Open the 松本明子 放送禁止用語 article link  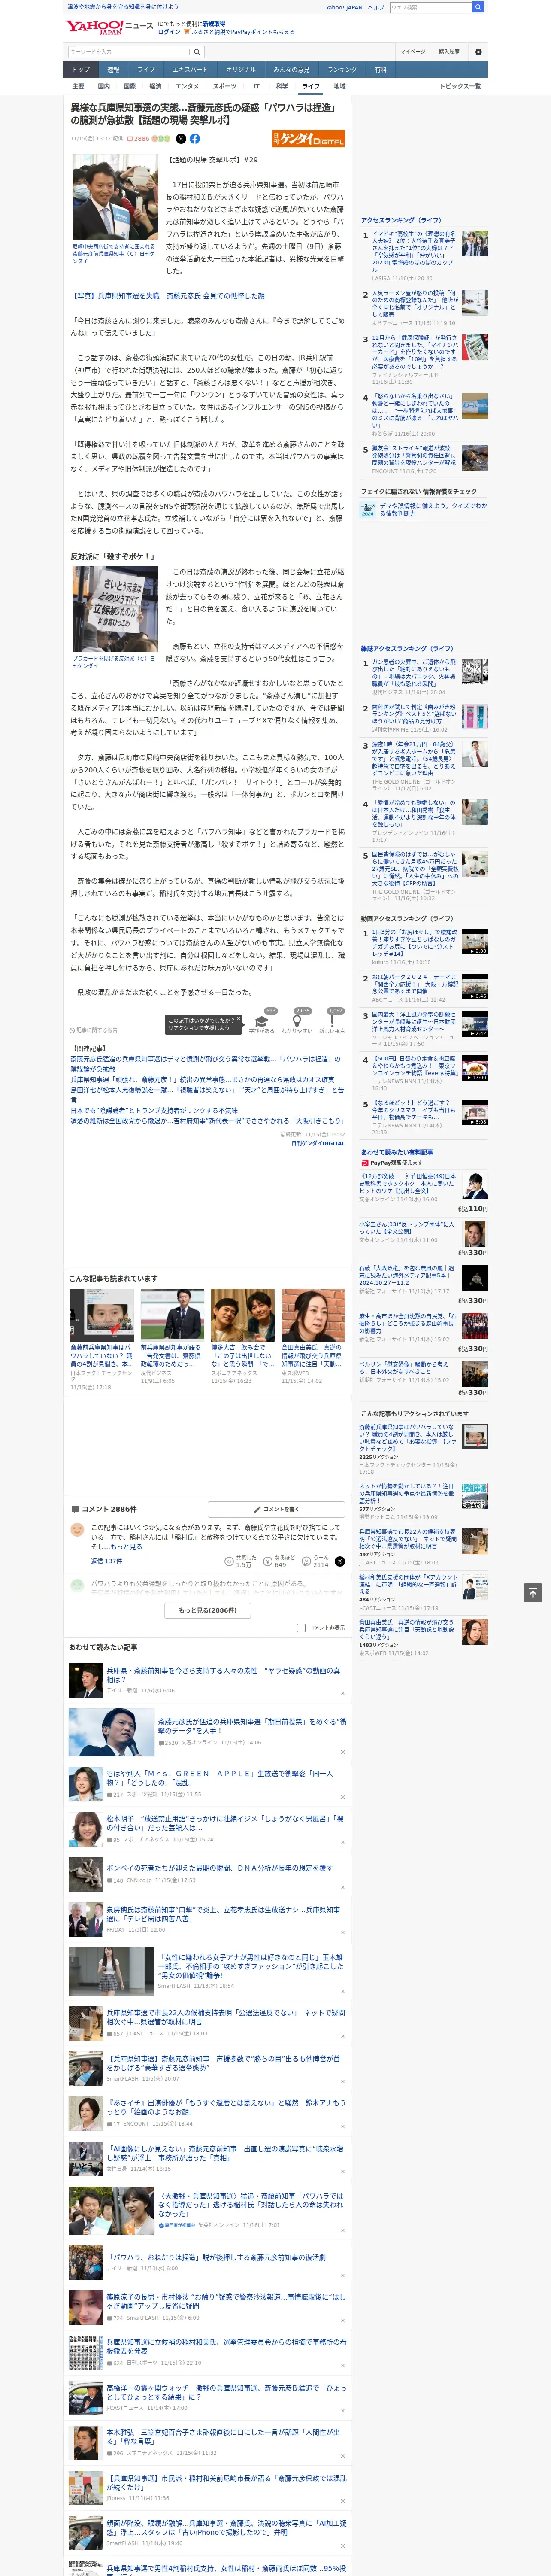[225, 1823]
